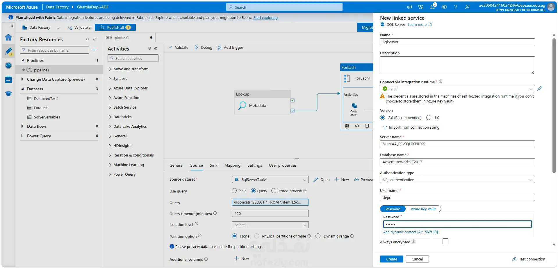
Task: Open the Monitor gauge icon in sidebar
Action: (8, 65)
